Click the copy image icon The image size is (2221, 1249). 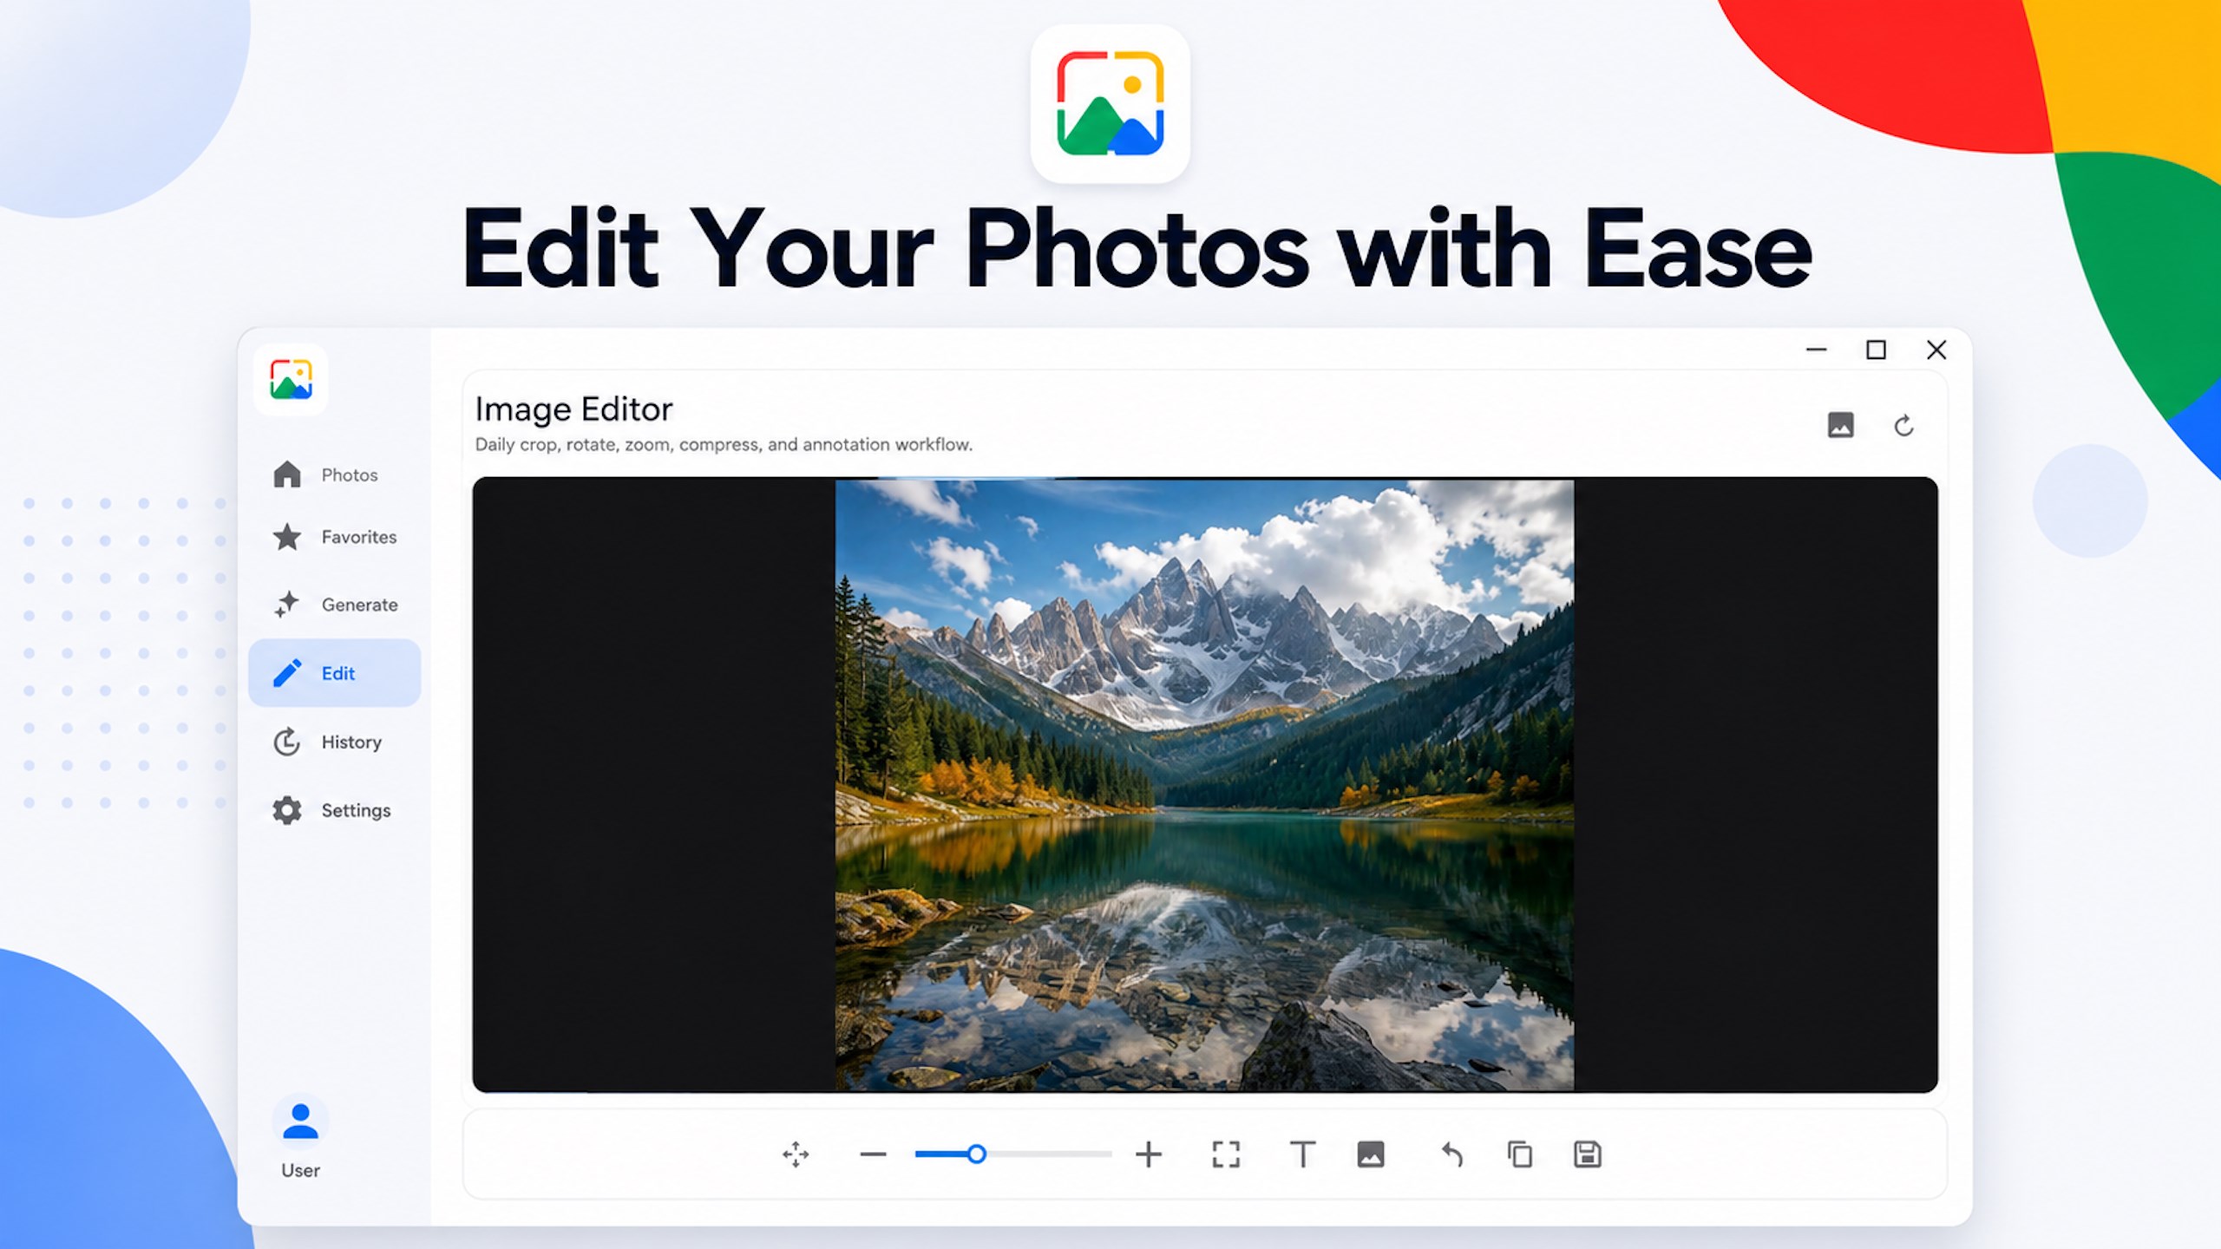point(1520,1154)
